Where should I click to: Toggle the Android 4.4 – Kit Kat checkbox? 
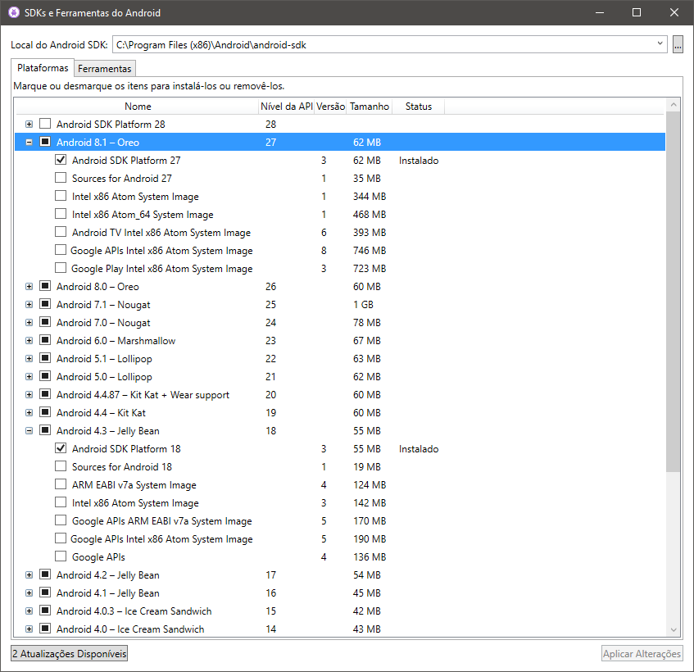pos(45,412)
